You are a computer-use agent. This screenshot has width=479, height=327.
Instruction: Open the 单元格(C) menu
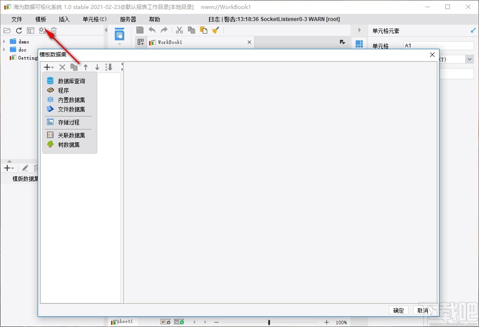pos(94,19)
